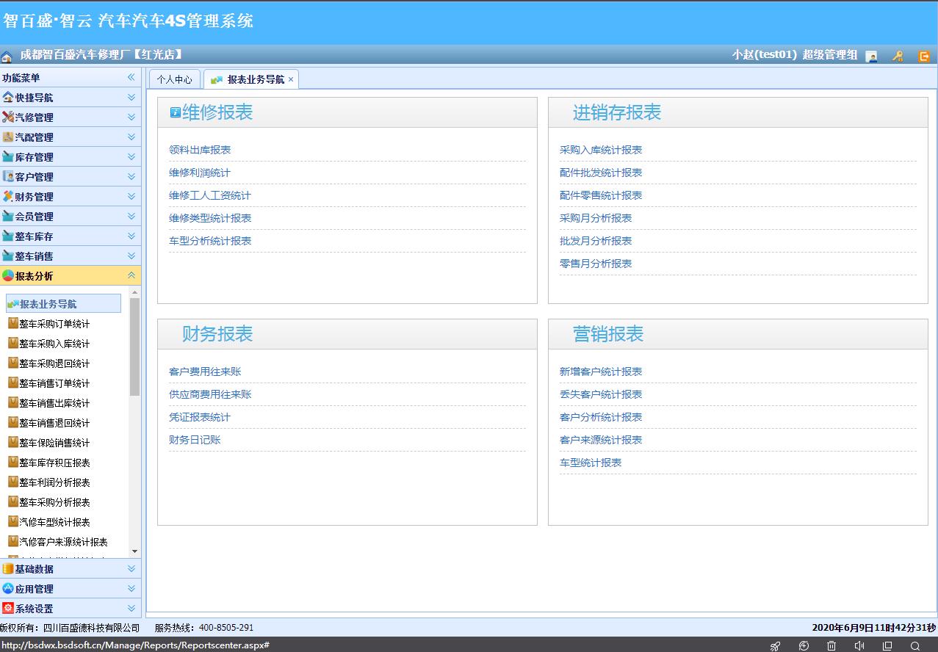Close the 报表业务导航 tab
Image resolution: width=938 pixels, height=652 pixels.
click(x=291, y=79)
